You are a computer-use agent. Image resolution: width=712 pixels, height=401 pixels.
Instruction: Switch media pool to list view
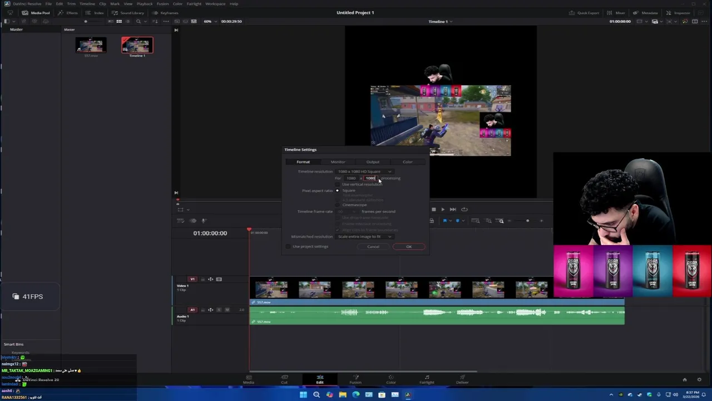pos(128,21)
